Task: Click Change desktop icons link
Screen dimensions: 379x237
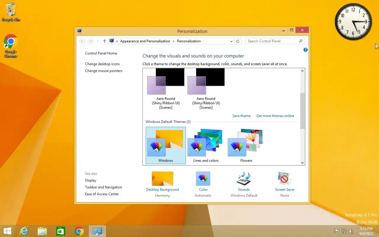Action: tap(102, 64)
